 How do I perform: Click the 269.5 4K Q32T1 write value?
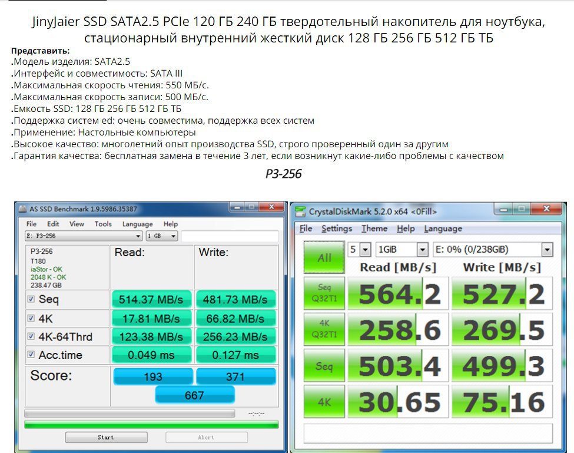click(x=502, y=329)
